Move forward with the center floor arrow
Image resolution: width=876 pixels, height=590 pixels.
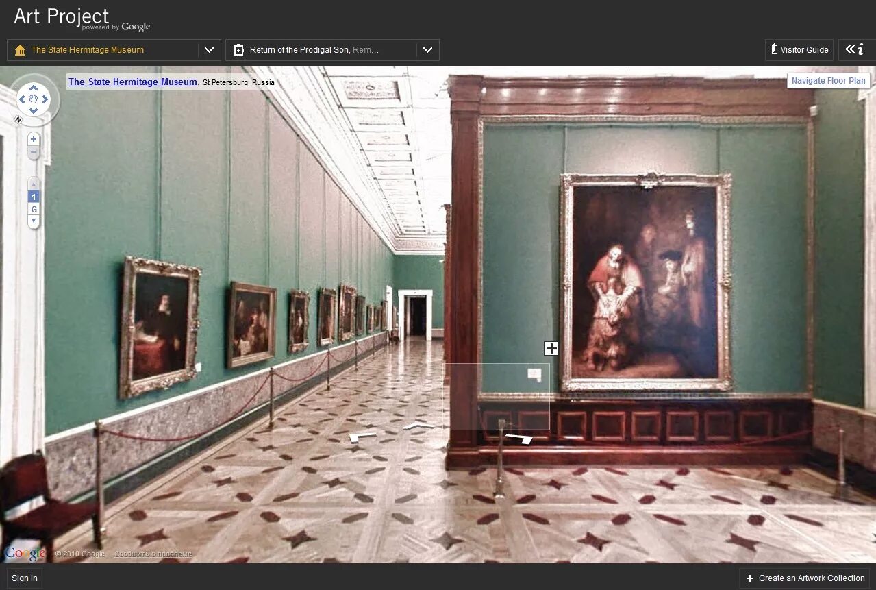[x=418, y=426]
